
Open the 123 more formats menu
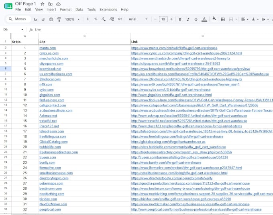coord(120,19)
